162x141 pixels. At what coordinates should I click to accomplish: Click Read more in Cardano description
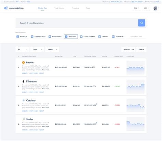46,108
